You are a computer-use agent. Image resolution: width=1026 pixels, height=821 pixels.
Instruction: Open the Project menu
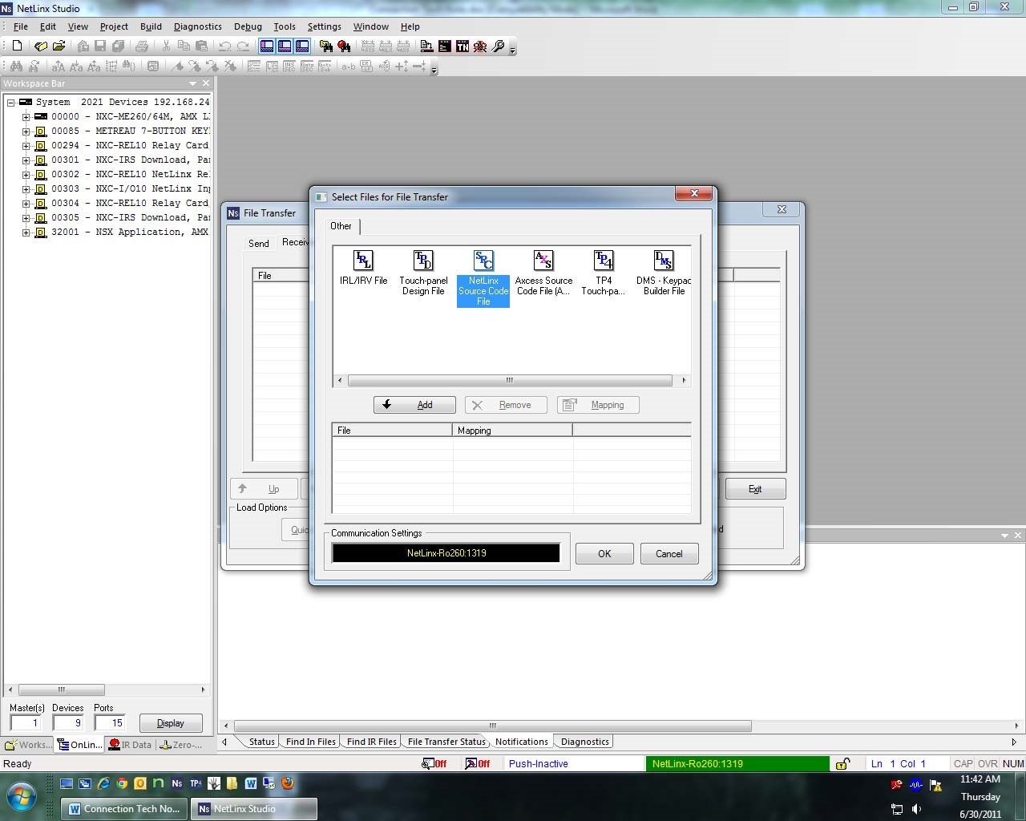pyautogui.click(x=114, y=26)
